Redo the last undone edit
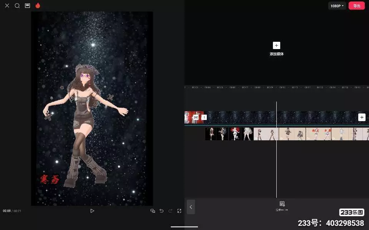The height and width of the screenshot is (230, 369). (170, 211)
